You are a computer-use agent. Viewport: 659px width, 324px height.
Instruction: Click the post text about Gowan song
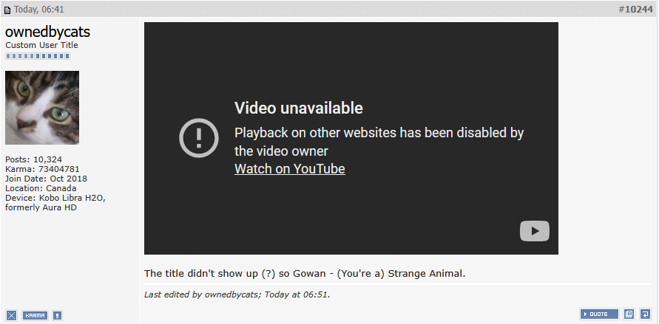[x=305, y=274]
